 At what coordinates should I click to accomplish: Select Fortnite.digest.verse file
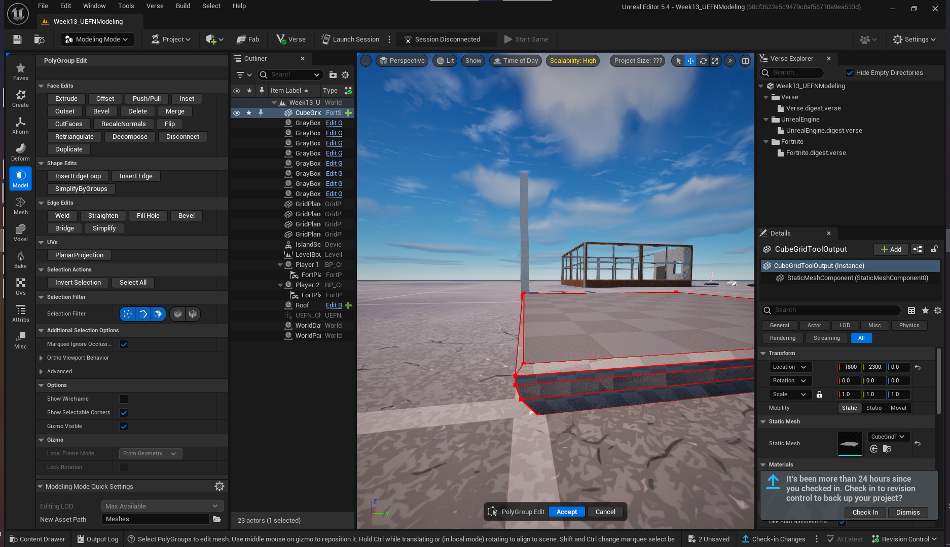coord(816,153)
